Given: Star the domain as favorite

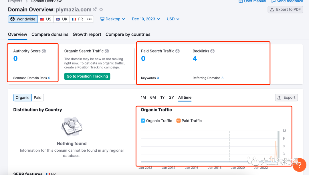Looking at the screenshot, I should [101, 9].
